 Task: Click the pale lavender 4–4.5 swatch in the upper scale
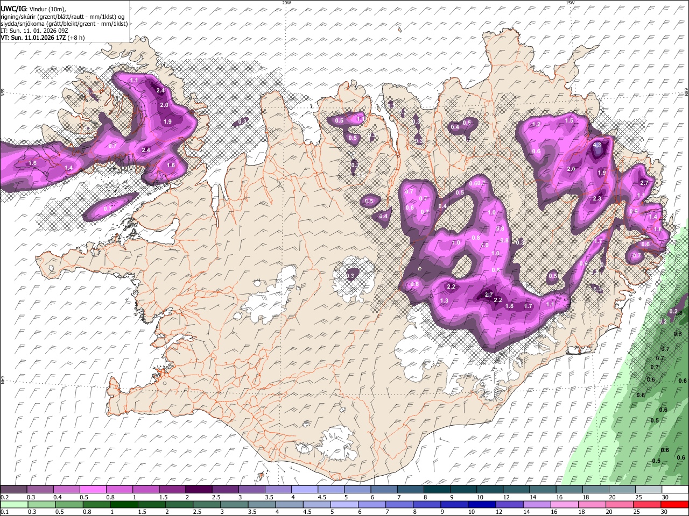pos(304,490)
